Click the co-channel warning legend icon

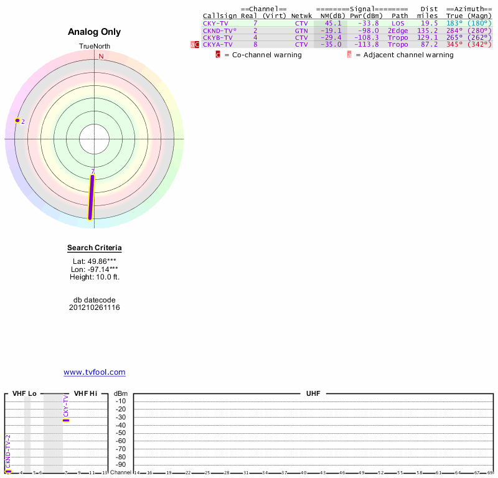tap(218, 55)
